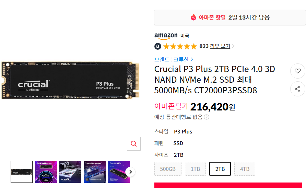Choose the 4TB size option
The height and width of the screenshot is (188, 306).
tap(245, 169)
